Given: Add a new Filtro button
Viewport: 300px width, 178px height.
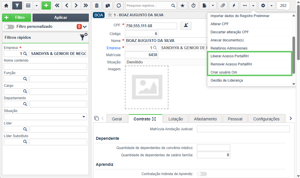Looking at the screenshot, I should (17, 18).
